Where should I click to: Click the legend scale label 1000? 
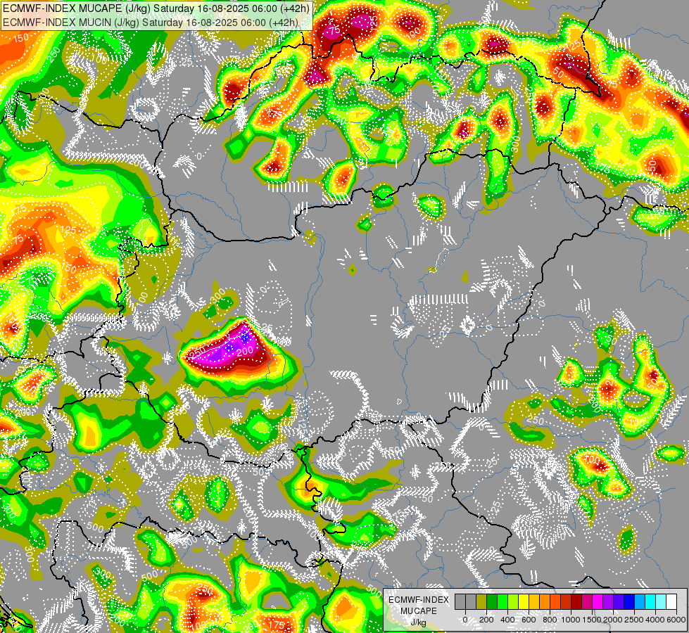tap(571, 620)
